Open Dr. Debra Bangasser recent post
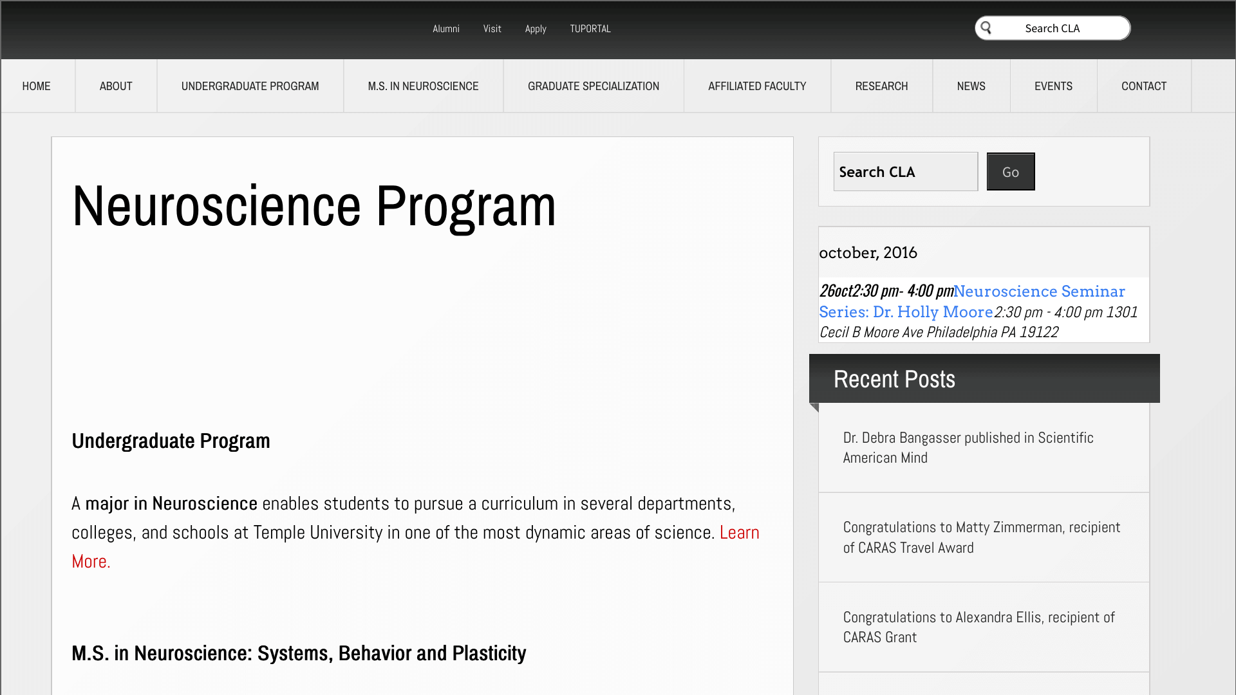This screenshot has width=1236, height=695. pyautogui.click(x=968, y=447)
